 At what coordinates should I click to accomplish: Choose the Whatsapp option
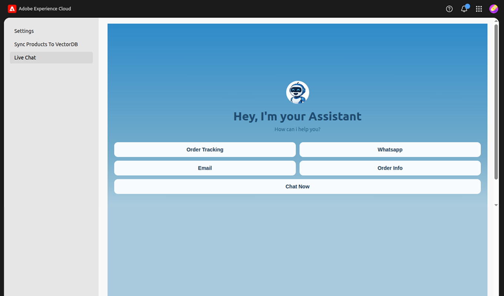(390, 149)
